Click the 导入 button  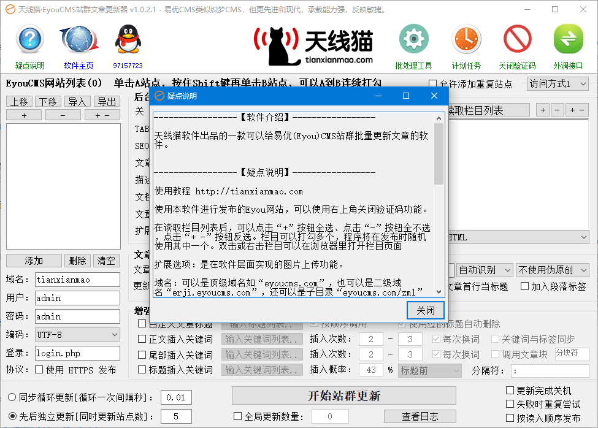[x=77, y=102]
